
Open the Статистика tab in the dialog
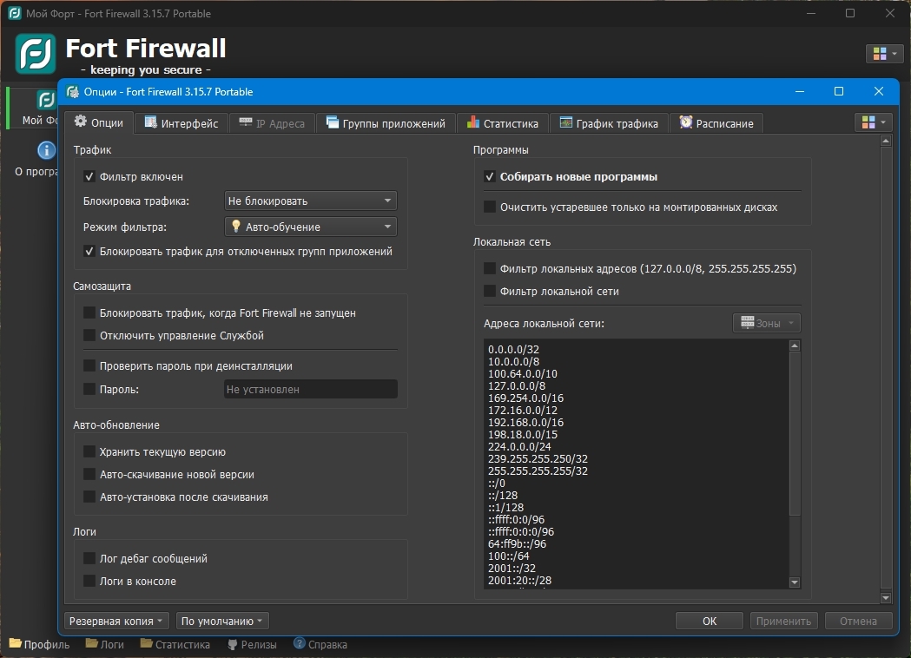(503, 123)
